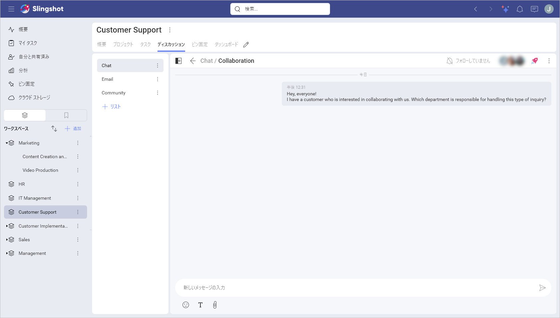Switch to the タスク tab
Image resolution: width=560 pixels, height=318 pixels.
[145, 45]
